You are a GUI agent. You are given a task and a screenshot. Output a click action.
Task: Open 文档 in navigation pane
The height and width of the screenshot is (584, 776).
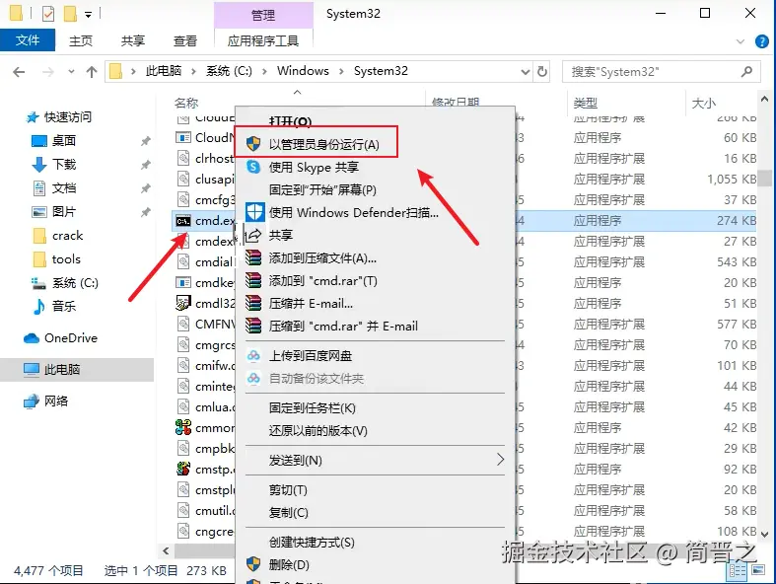point(64,188)
